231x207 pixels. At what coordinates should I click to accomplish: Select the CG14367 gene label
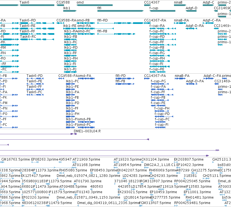tap(152, 2)
